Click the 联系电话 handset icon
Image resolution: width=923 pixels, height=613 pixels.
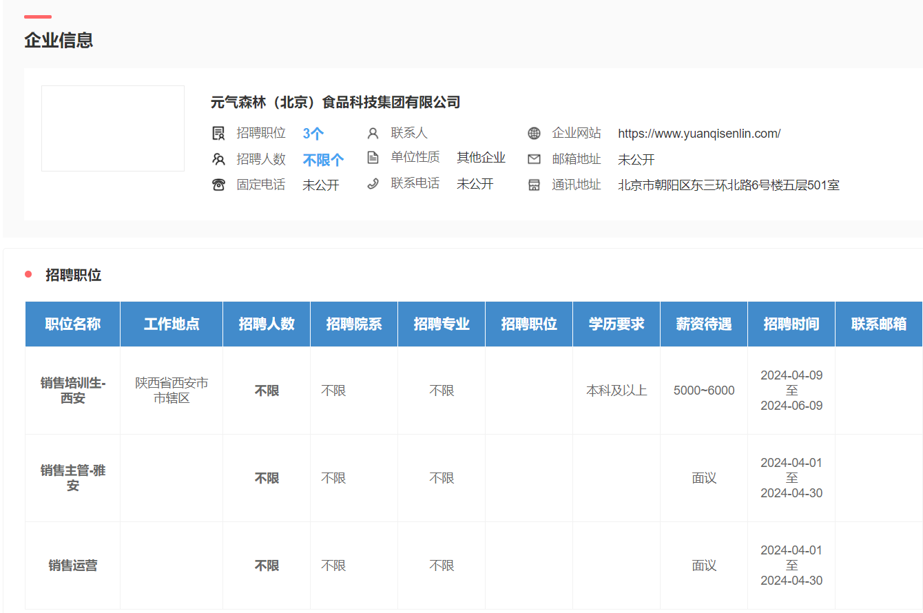pyautogui.click(x=373, y=184)
